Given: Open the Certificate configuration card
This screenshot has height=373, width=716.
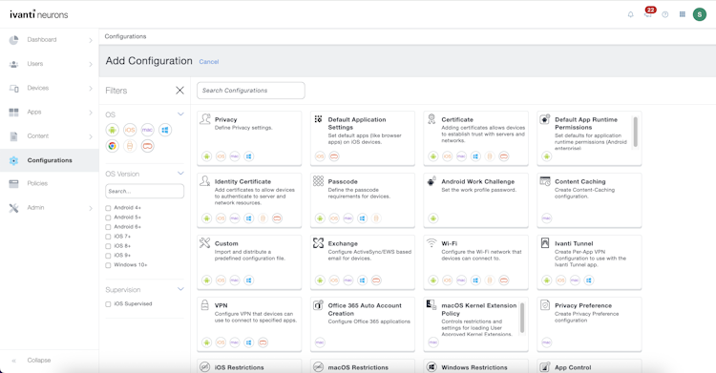Looking at the screenshot, I should point(475,138).
